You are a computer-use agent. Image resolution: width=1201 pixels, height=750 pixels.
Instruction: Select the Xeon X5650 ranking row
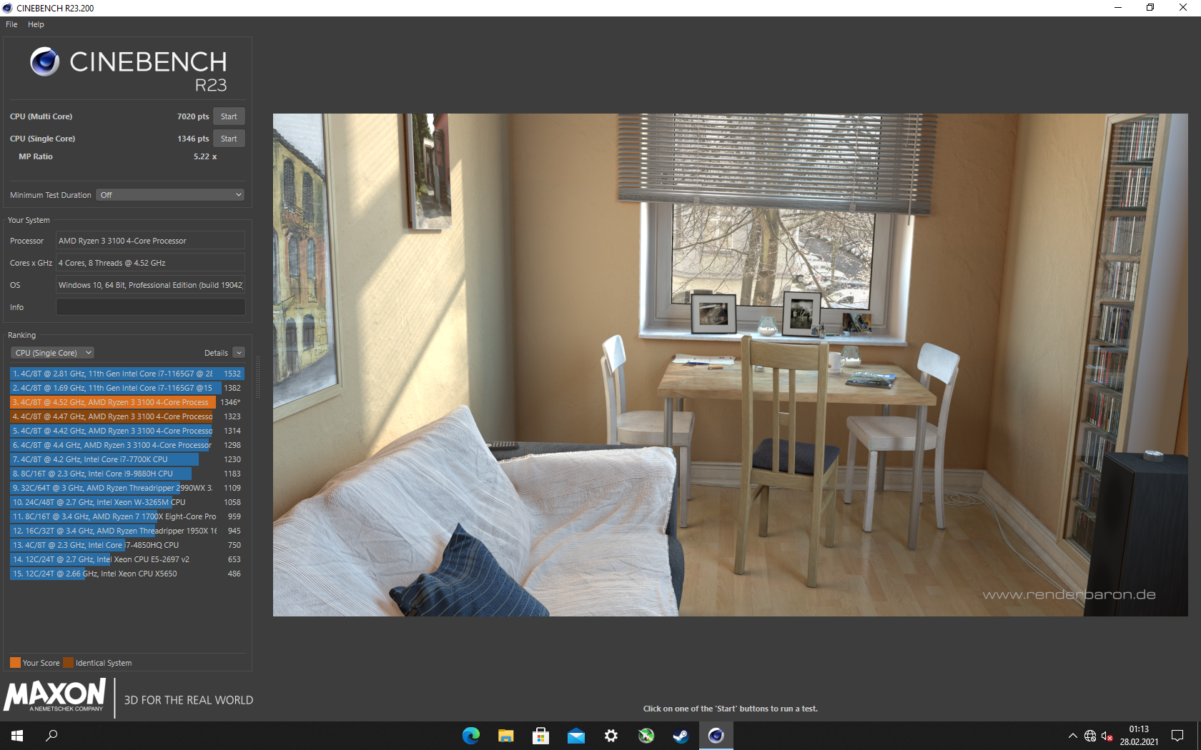pos(127,574)
